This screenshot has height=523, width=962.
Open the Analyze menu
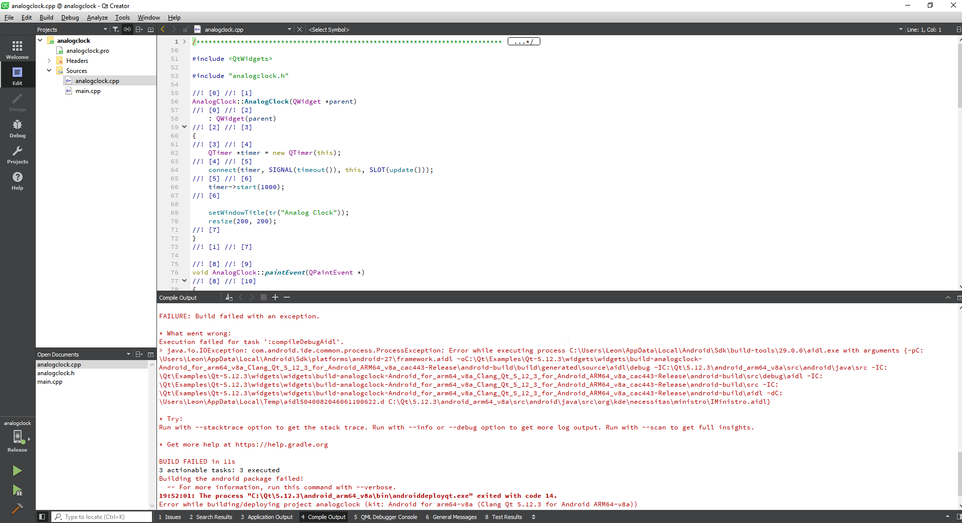(x=97, y=18)
